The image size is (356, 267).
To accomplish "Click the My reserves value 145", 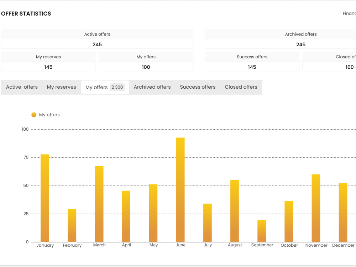I will [x=48, y=67].
